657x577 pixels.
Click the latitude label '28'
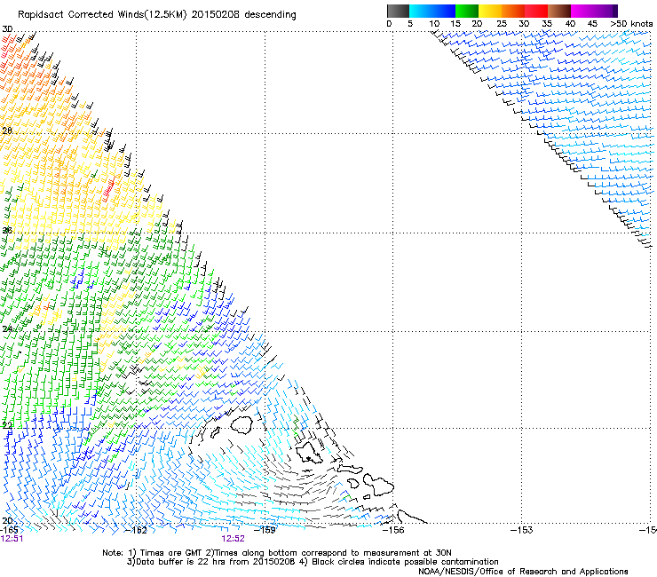7,130
